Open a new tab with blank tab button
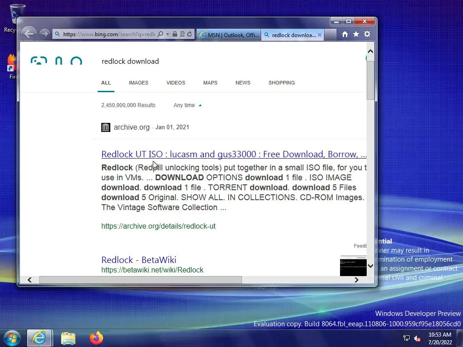 (330, 35)
